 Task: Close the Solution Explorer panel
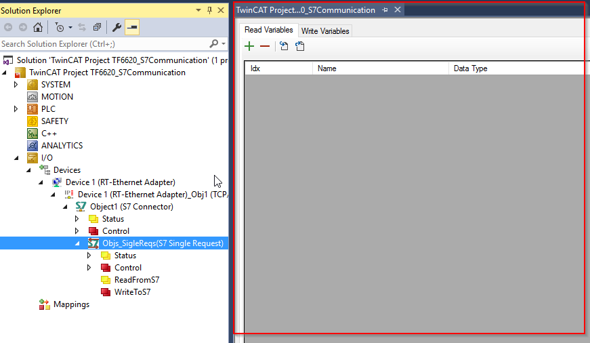pyautogui.click(x=221, y=10)
